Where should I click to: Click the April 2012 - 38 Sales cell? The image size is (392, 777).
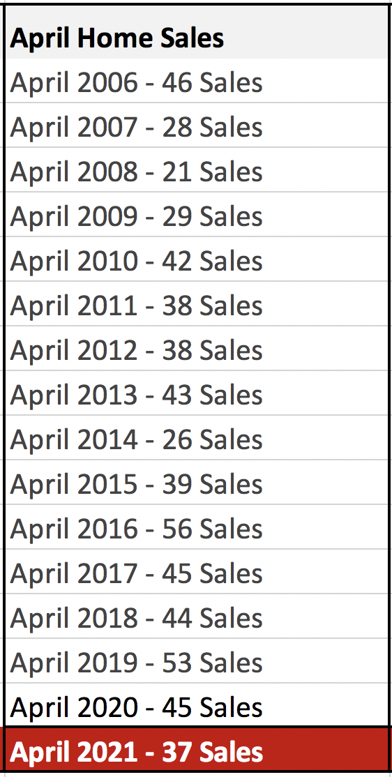196,348
